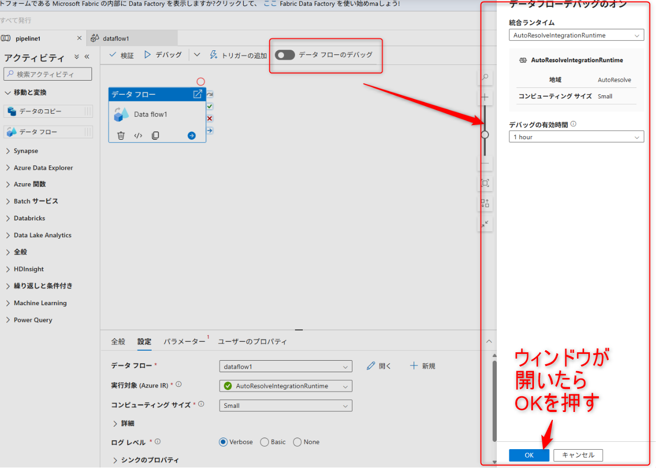This screenshot has height=468, width=661.
Task: Expand the Synapse category in activities list
Action: [x=24, y=151]
